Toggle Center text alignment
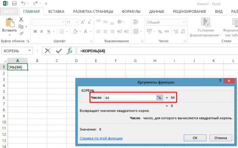This screenshot has width=238, height=148. (x=105, y=31)
